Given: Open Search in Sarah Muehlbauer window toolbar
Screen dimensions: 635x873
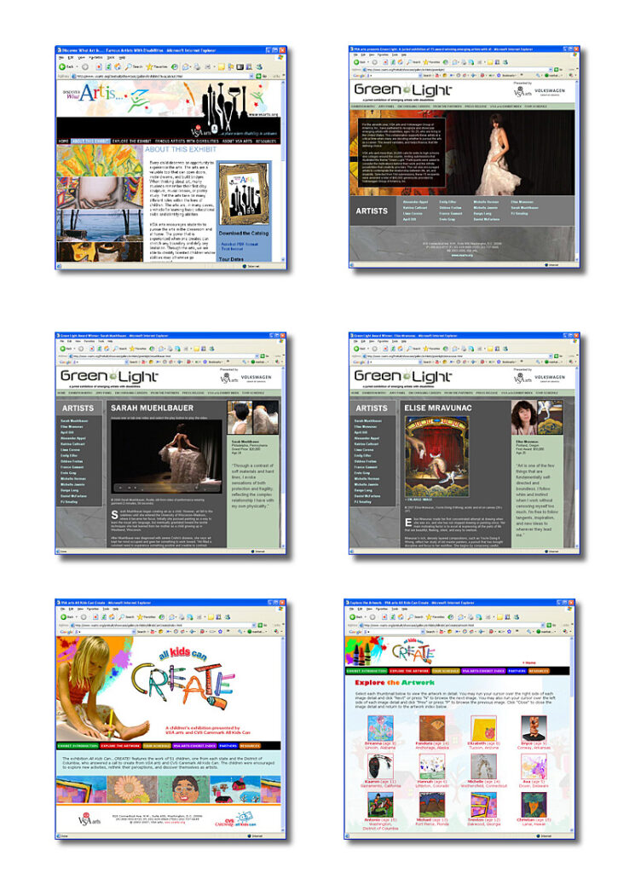Looking at the screenshot, I should click(x=119, y=349).
